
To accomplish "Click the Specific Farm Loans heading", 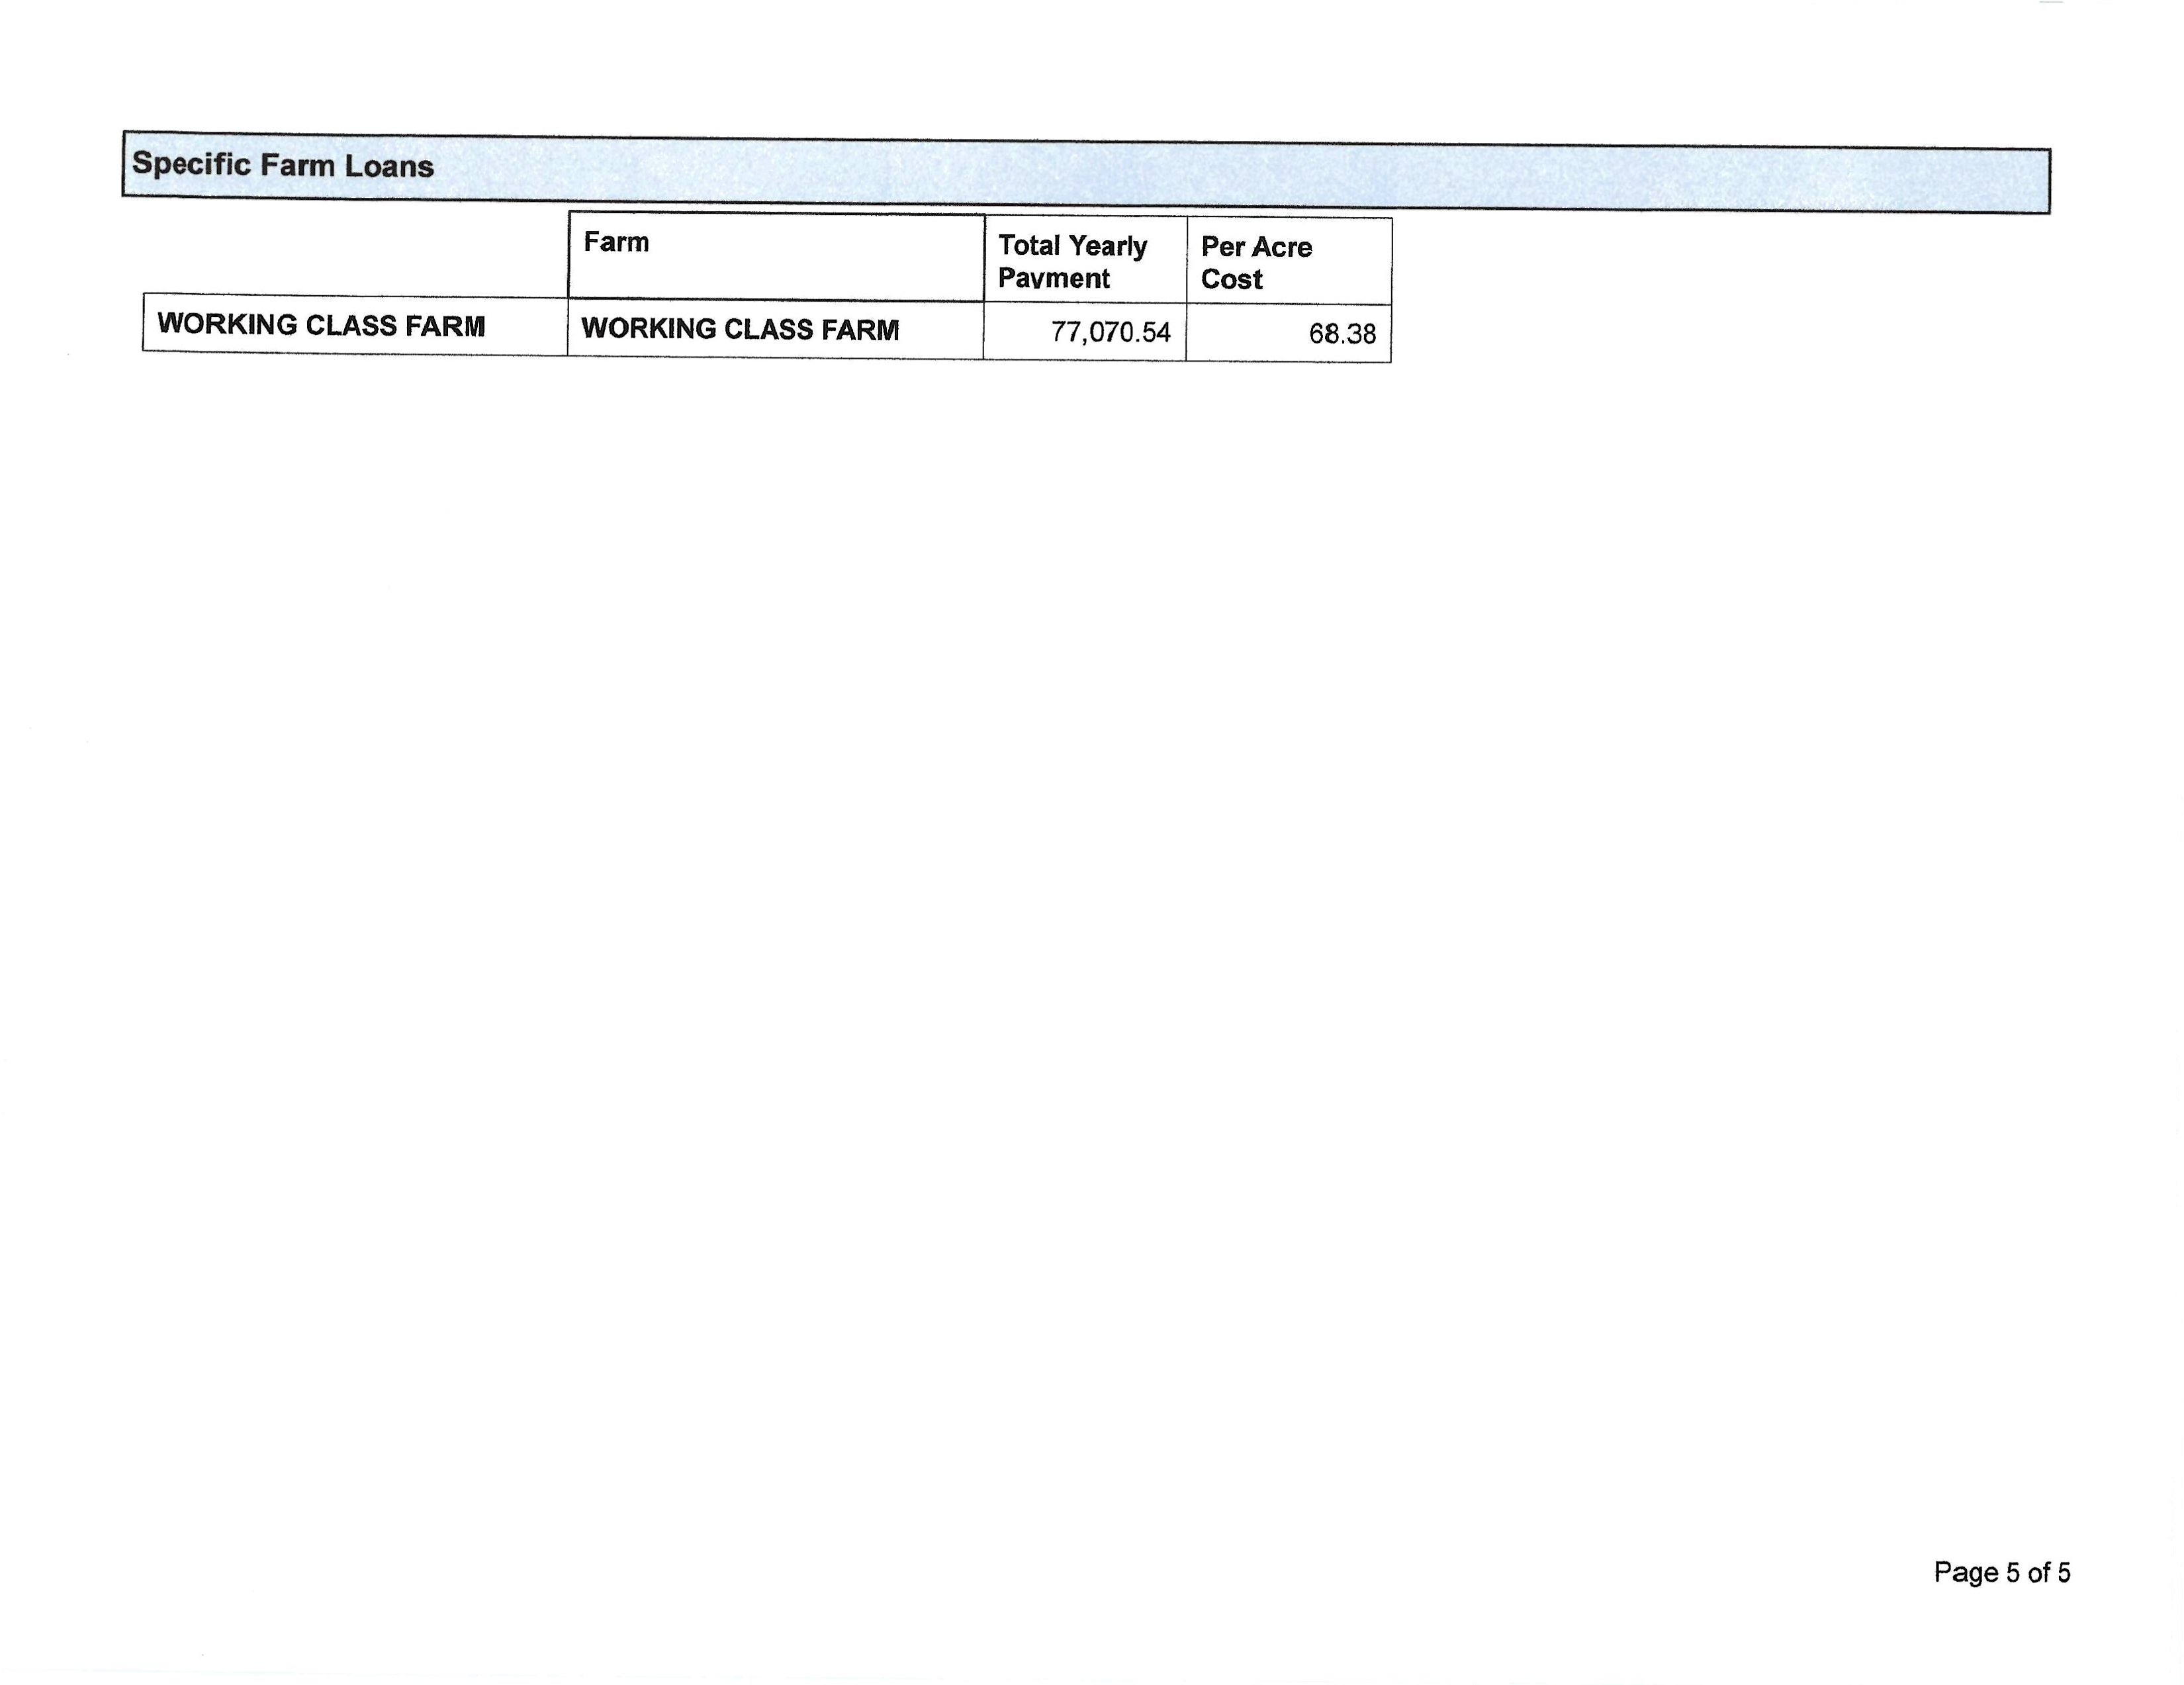I will coord(283,165).
